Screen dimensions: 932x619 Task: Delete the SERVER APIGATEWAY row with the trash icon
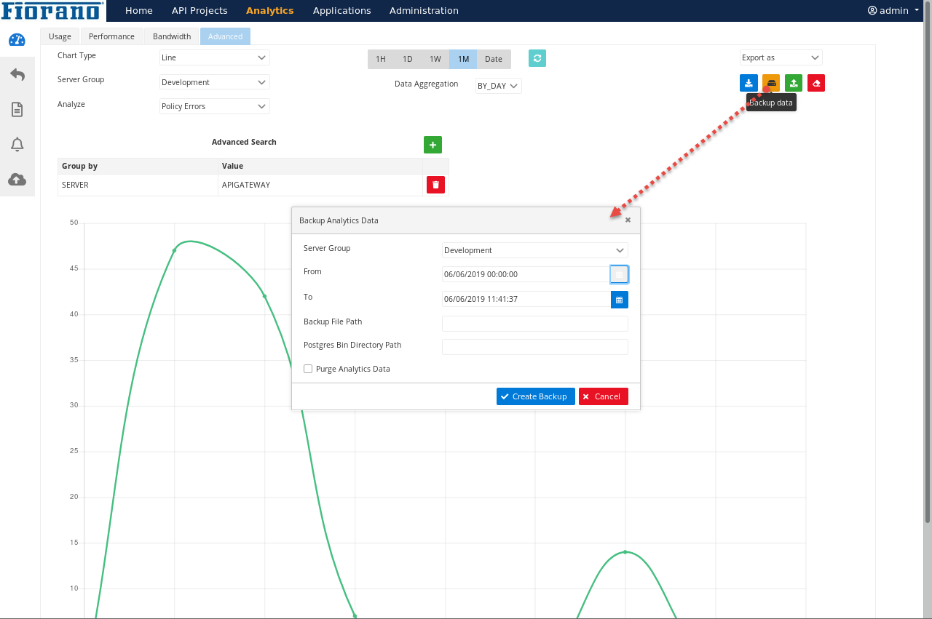[x=435, y=185]
